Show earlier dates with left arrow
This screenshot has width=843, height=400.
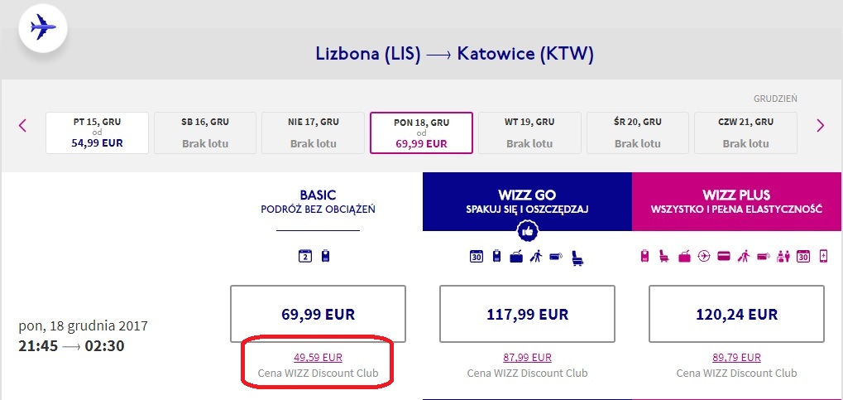pos(22,125)
